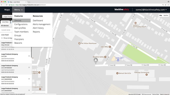Click the Chrome profile icon at top right
Viewport: 170px width, 95px height.
click(x=168, y=2)
